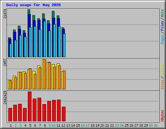166x129 pixels.
Task: Click the 21474 axis maximum value
Action: (x=5, y=14)
